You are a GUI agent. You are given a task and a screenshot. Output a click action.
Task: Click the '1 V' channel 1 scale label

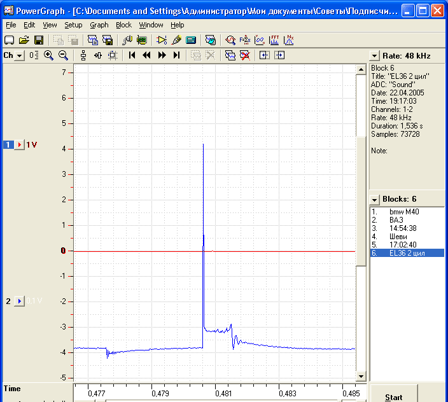[31, 145]
